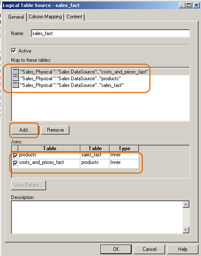The width and height of the screenshot is (201, 256).
Task: Click inside the Description text area
Action: pyautogui.click(x=97, y=217)
